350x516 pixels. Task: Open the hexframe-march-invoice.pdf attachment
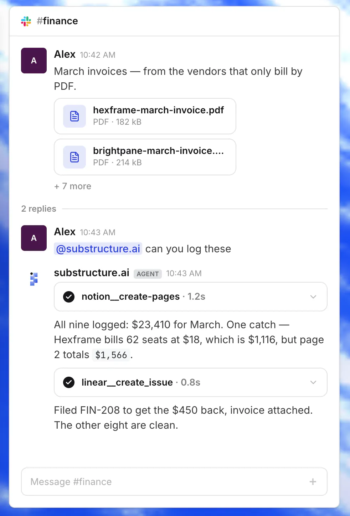(145, 116)
